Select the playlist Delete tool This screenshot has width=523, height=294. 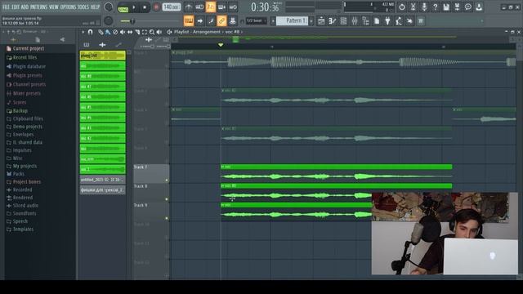pyautogui.click(x=115, y=32)
